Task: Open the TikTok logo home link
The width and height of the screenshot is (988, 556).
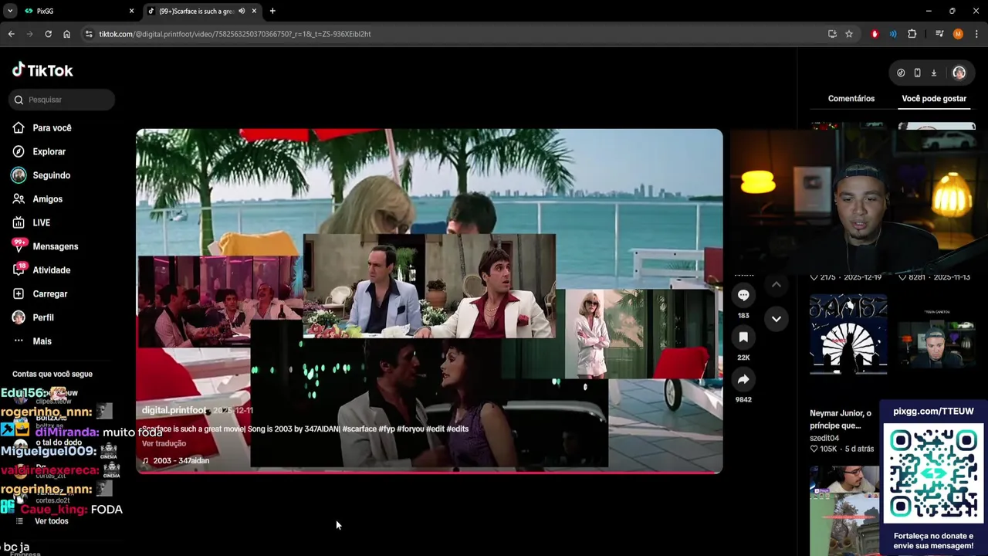Action: pyautogui.click(x=42, y=70)
